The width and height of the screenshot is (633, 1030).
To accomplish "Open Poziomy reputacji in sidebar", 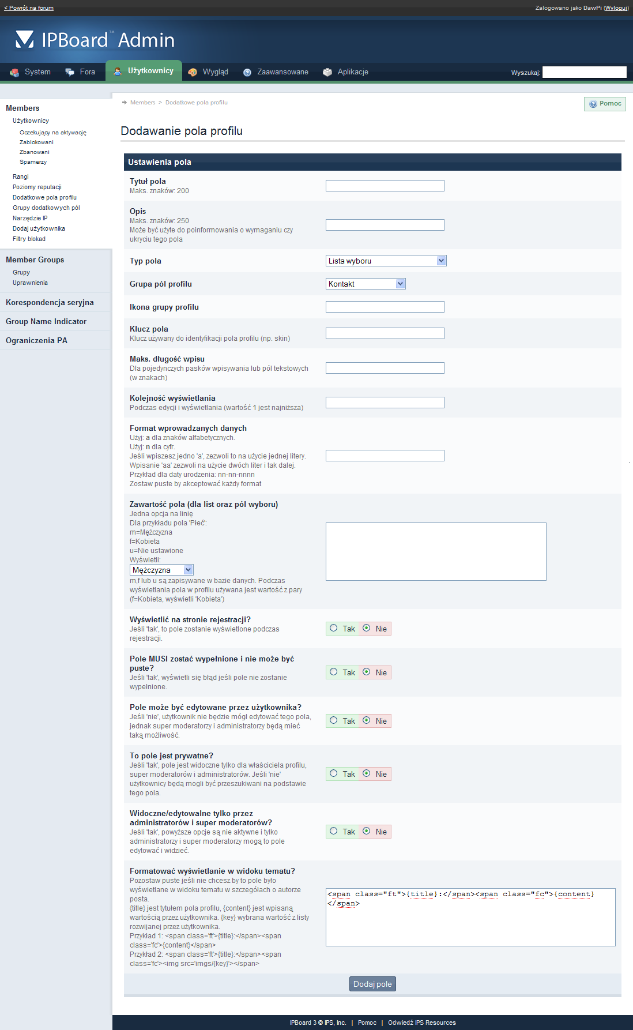I will 37,187.
